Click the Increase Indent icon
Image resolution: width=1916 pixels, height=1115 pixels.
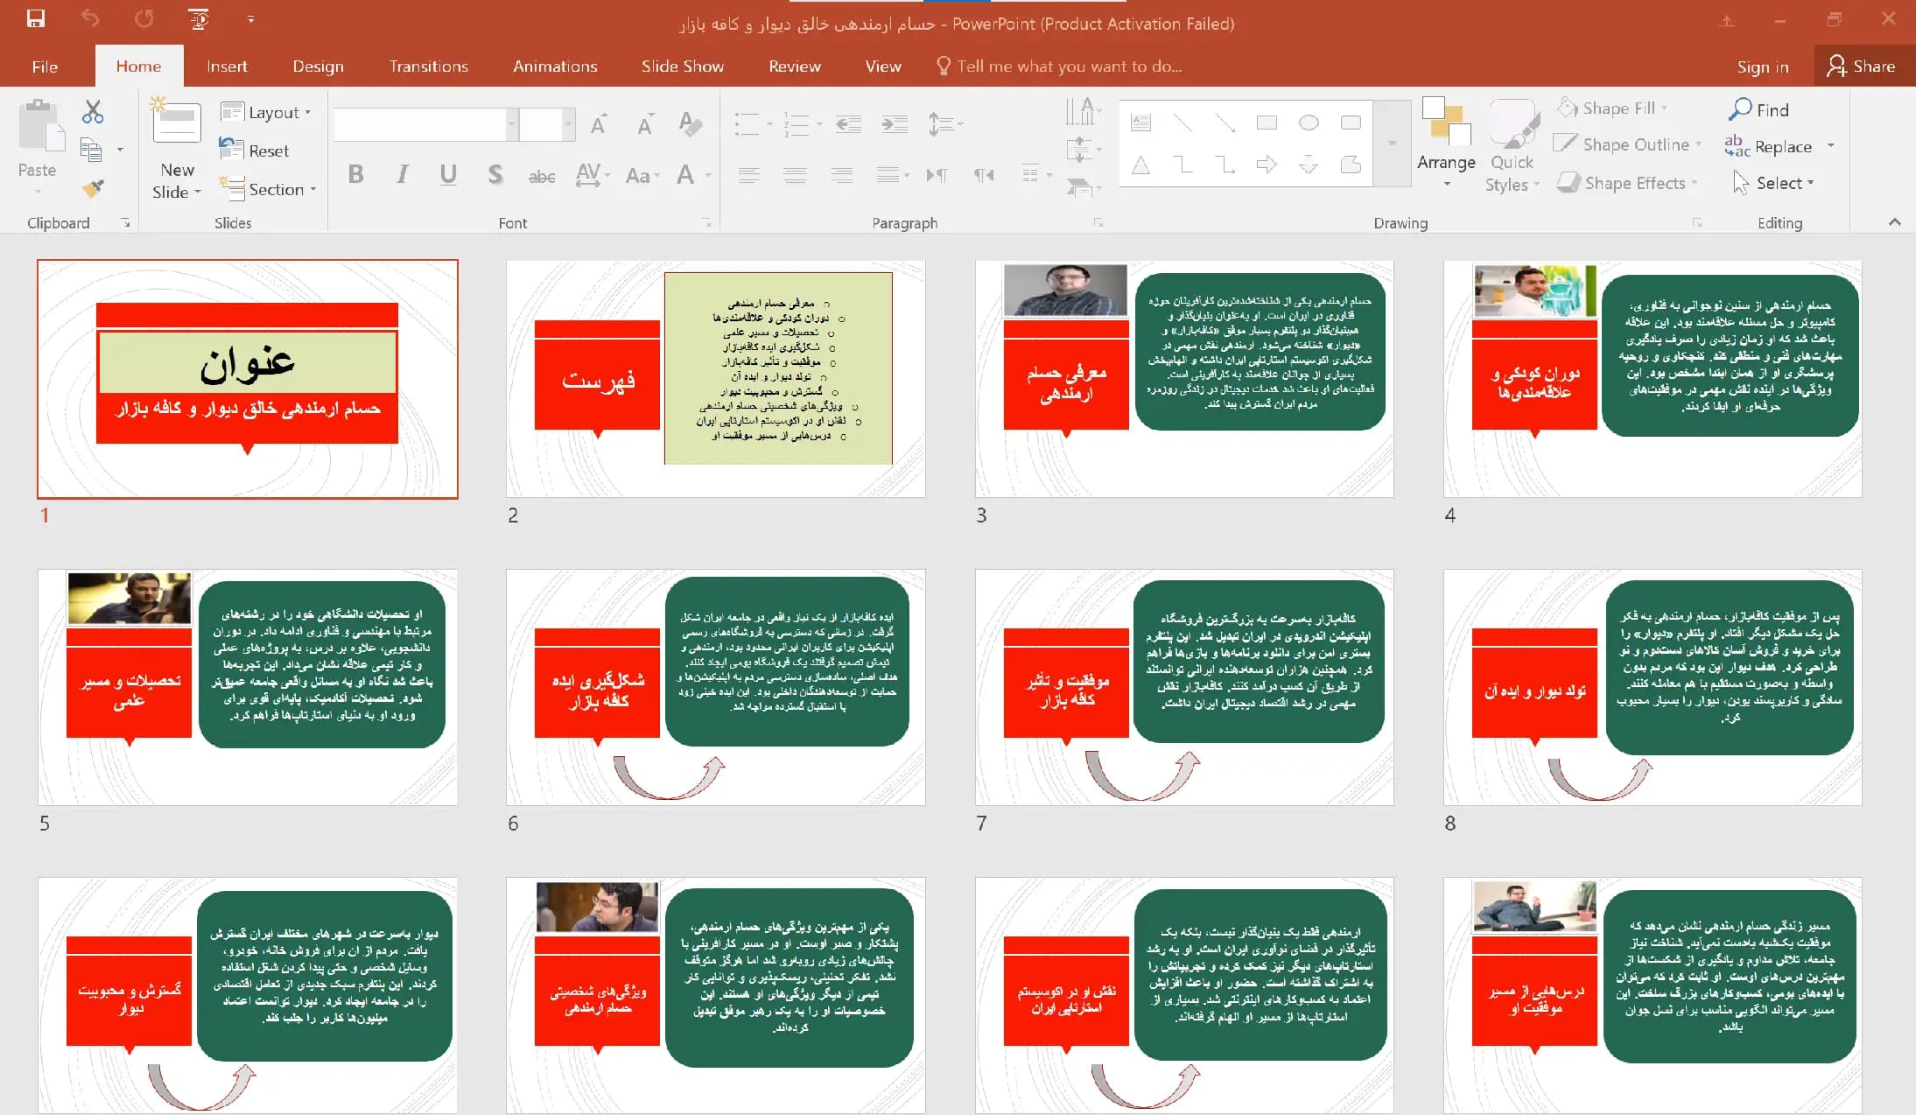(894, 125)
